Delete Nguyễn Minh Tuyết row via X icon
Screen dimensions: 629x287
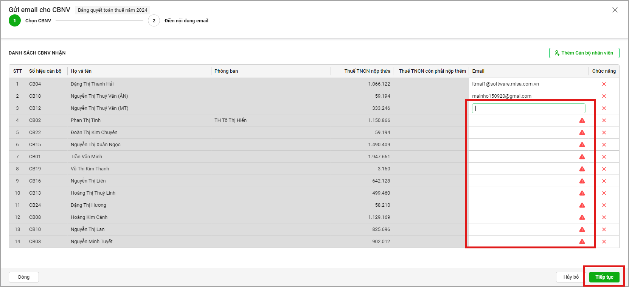point(604,242)
